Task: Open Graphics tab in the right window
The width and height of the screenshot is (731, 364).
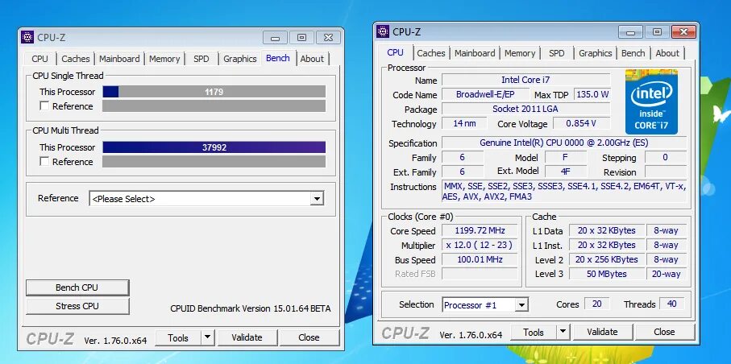Action: click(596, 53)
